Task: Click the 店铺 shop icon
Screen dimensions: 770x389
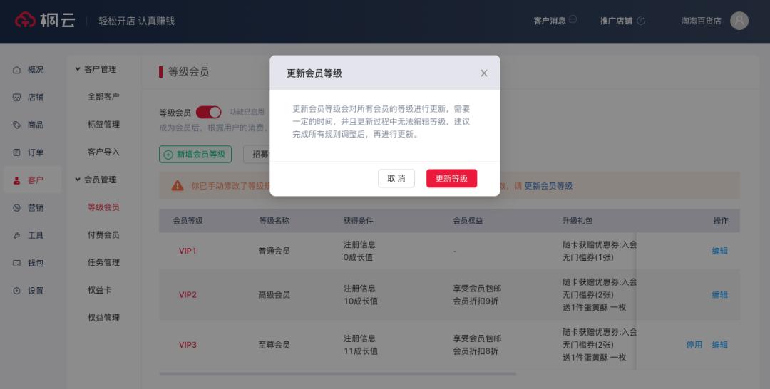Action: [x=16, y=97]
